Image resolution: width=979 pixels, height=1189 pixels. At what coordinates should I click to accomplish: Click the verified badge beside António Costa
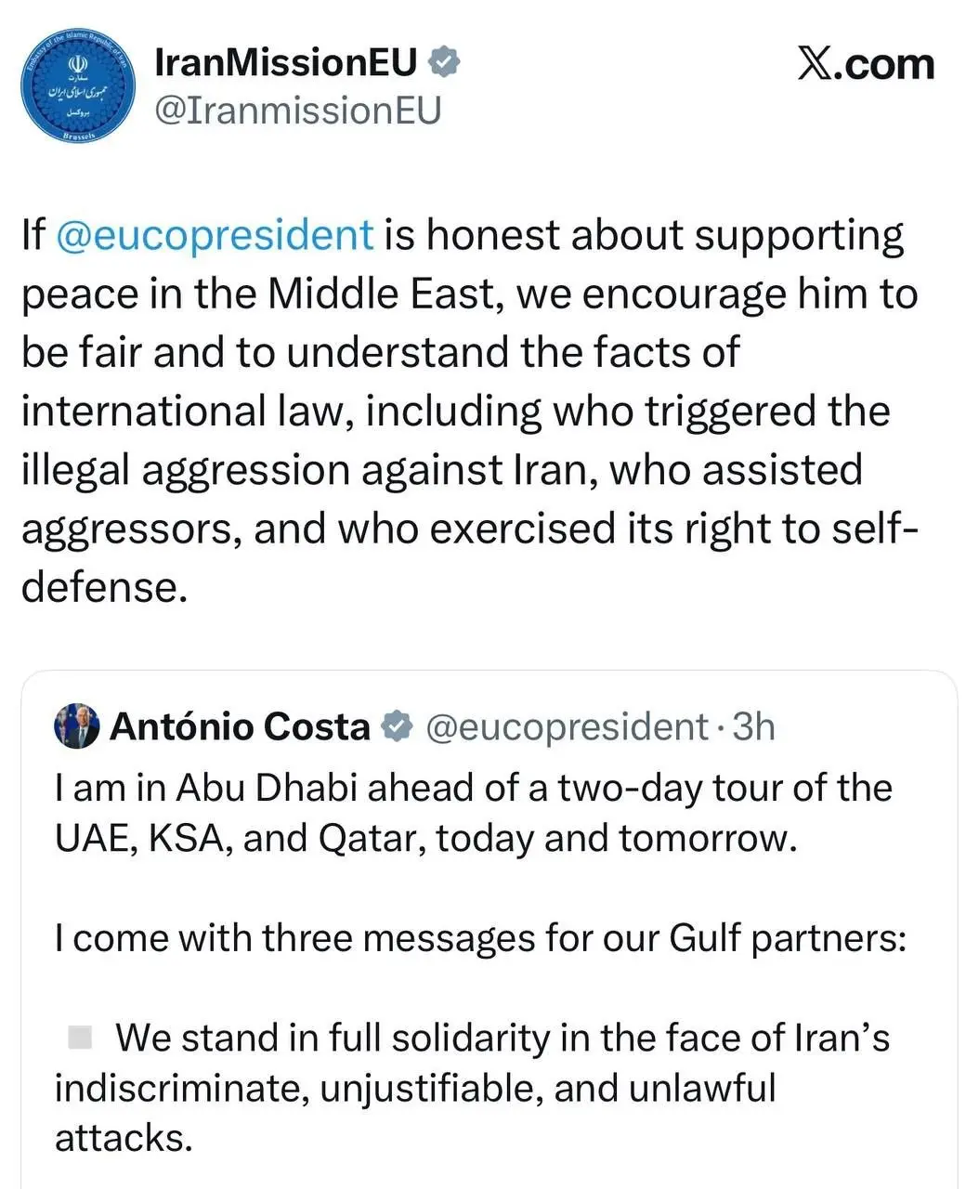398,726
